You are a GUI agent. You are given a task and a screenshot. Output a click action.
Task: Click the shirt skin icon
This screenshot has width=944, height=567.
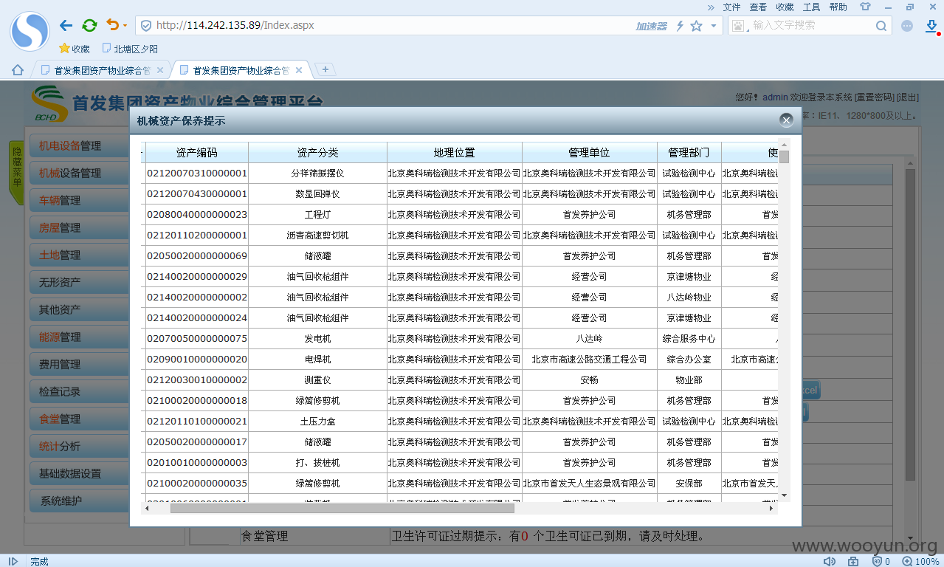tap(866, 7)
